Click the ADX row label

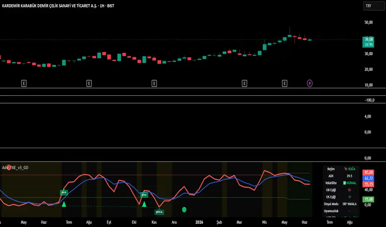331,176
